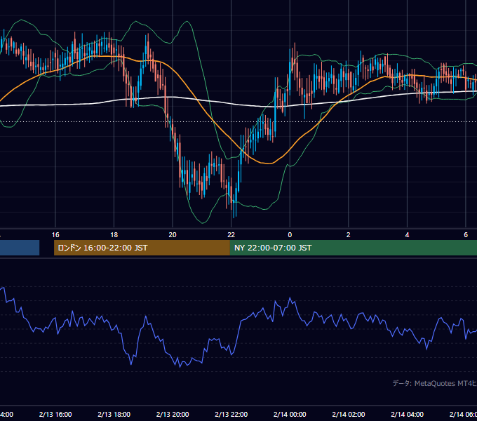Click the 2/14 02:00 time label
The image size is (477, 421).
click(349, 414)
